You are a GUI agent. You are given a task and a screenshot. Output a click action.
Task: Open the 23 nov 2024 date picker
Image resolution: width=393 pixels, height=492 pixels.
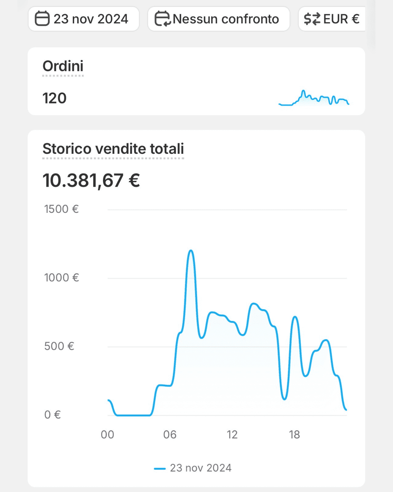coord(84,19)
